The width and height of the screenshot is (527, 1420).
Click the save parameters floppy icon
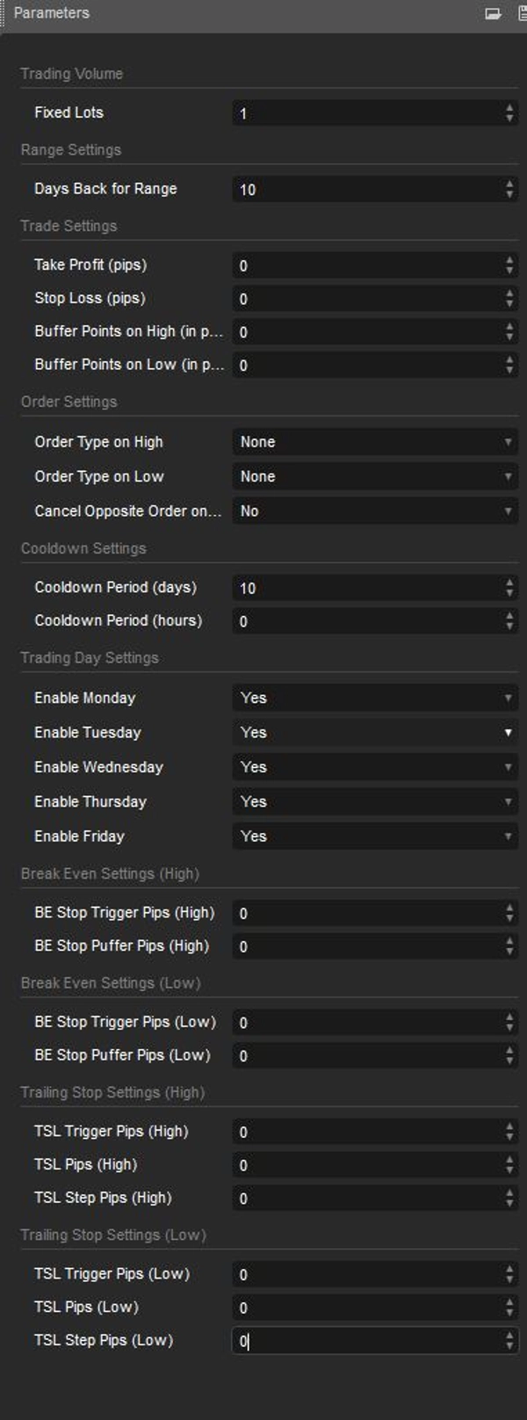pyautogui.click(x=522, y=13)
